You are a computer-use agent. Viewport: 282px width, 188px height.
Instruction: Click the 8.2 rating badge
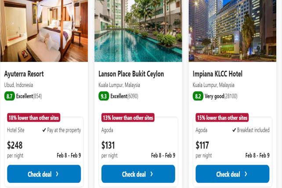point(198,96)
